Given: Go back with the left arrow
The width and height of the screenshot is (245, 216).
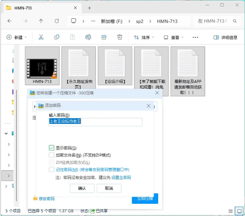Looking at the screenshot, I should coord(9,21).
